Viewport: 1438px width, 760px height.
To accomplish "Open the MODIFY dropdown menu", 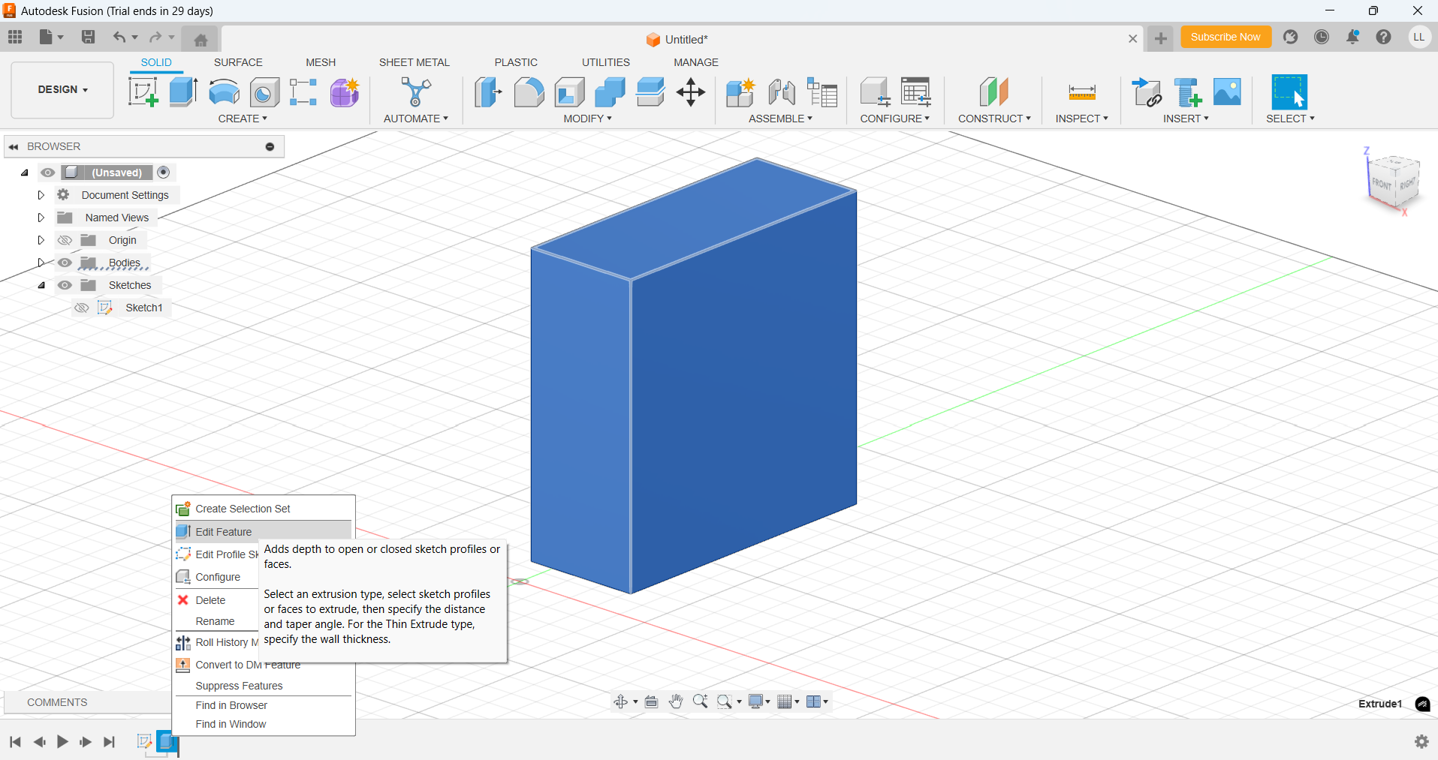I will point(587,119).
